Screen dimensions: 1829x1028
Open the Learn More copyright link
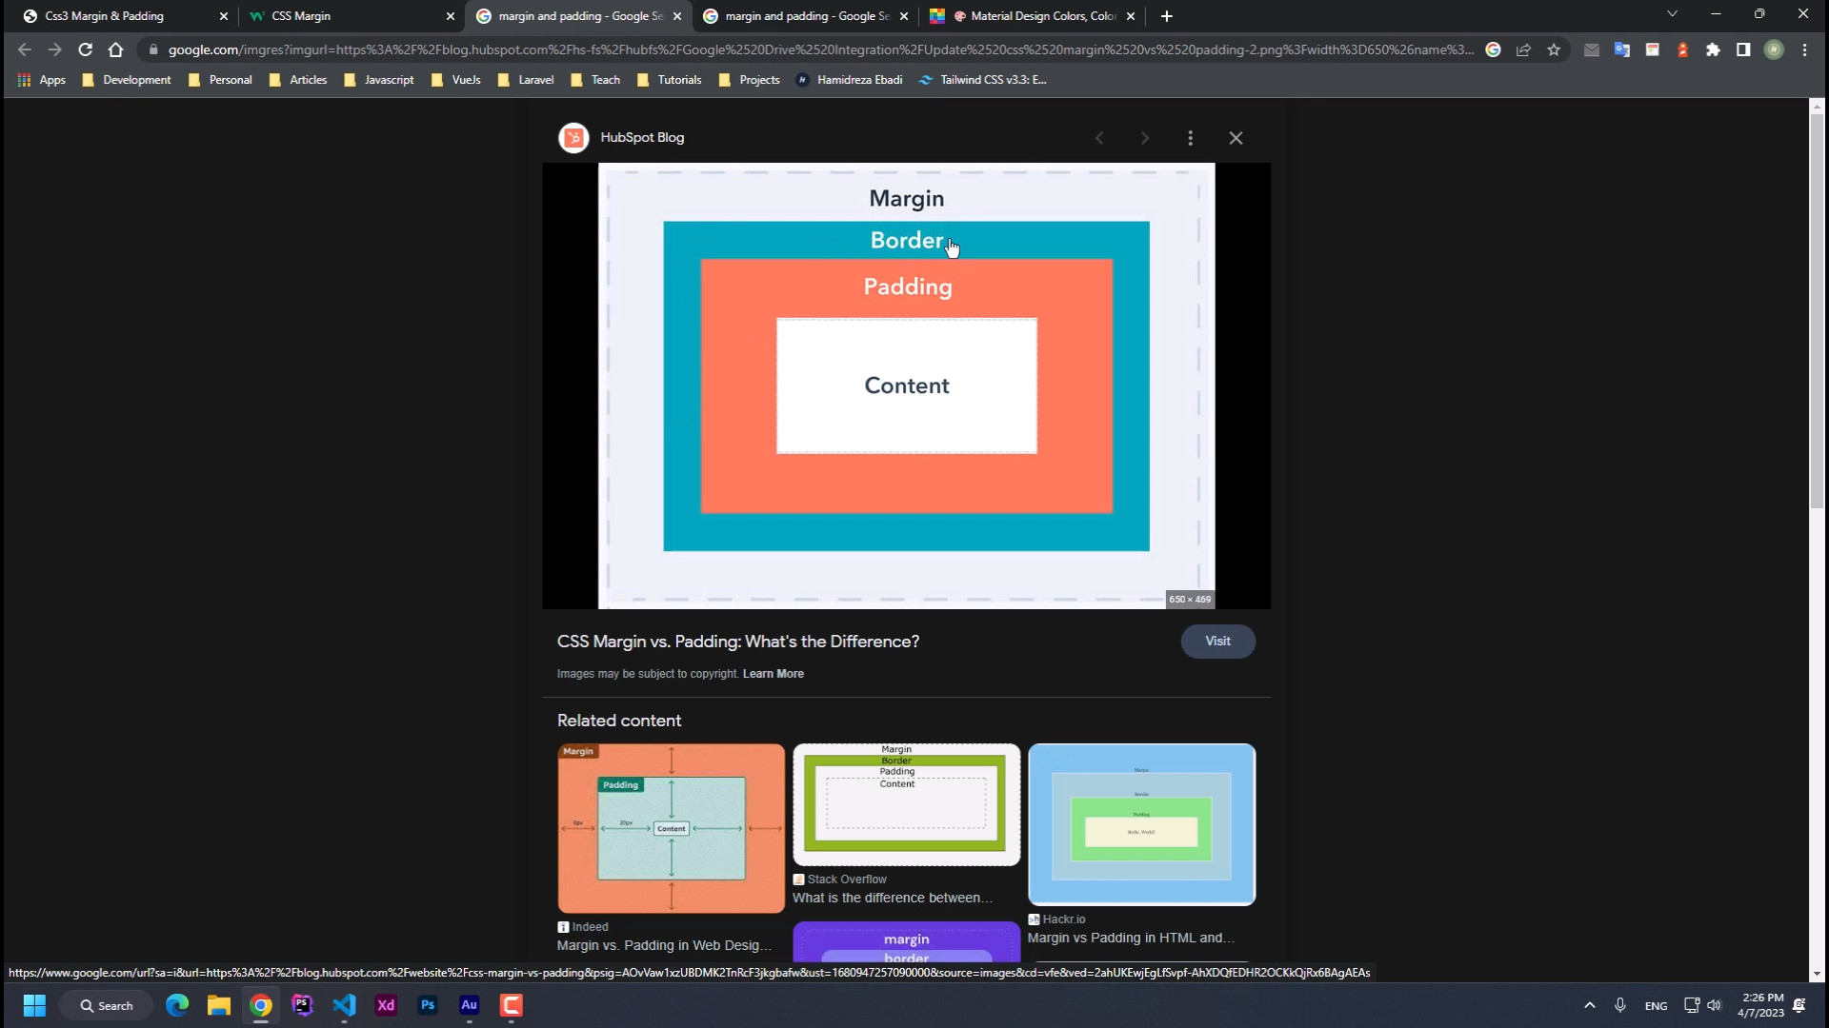(x=773, y=674)
